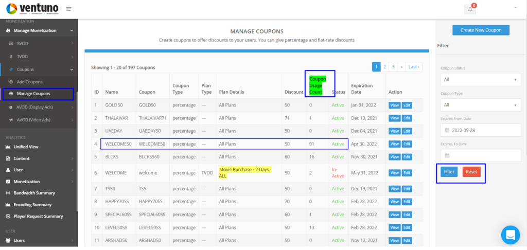Go to pagination page 3
This screenshot has height=250, width=527.
[393, 67]
